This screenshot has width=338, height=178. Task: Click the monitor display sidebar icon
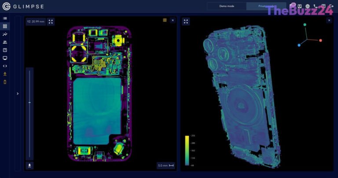coord(5,58)
